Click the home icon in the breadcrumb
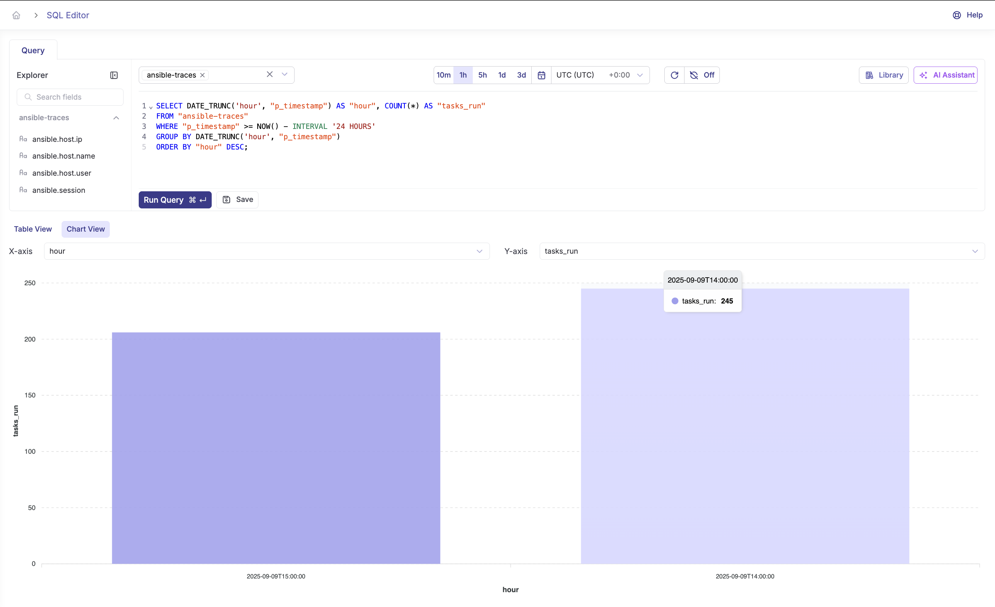The width and height of the screenshot is (995, 607). pos(16,15)
